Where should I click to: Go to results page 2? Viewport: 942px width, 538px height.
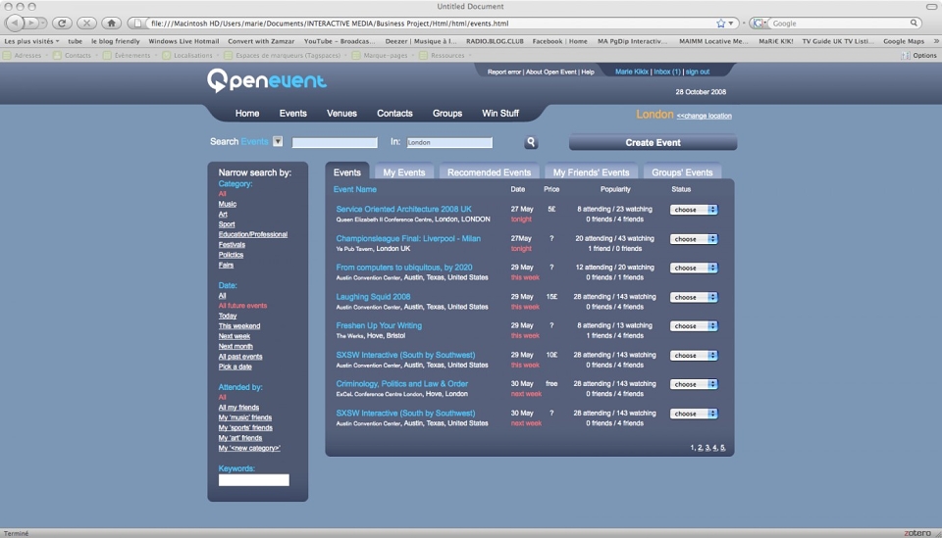pos(700,448)
